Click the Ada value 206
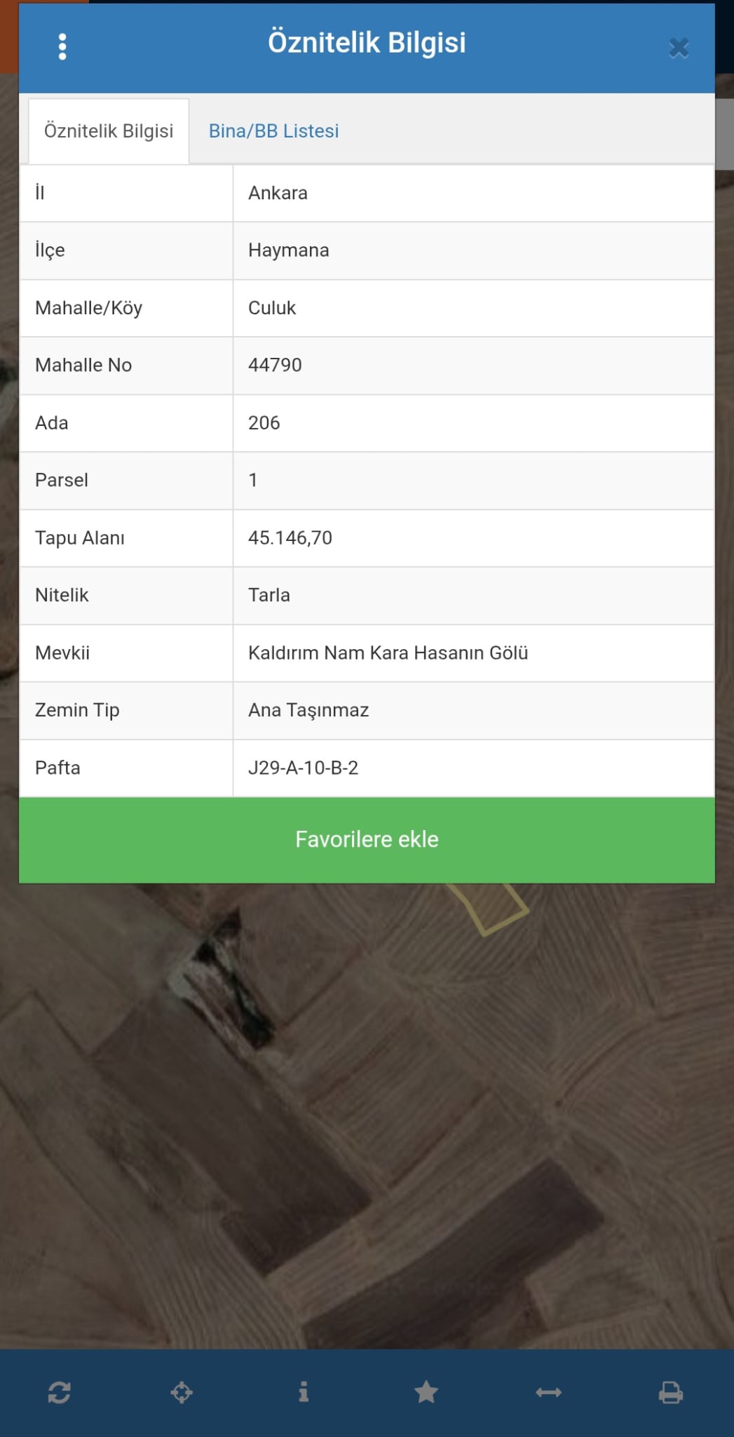The image size is (734, 1437). (x=264, y=422)
